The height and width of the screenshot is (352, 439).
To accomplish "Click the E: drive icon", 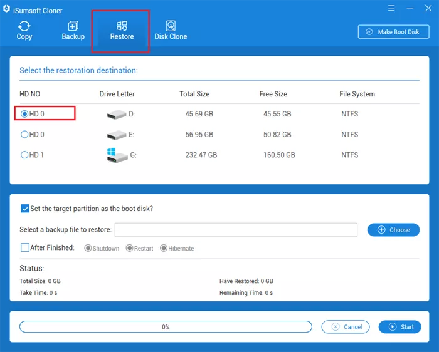I will click(x=116, y=135).
